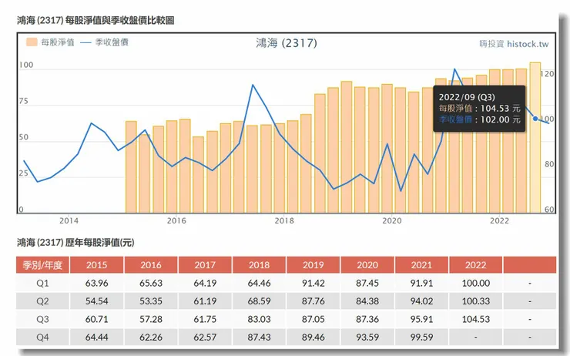Select the cell value 64.19
Image resolution: width=570 pixels, height=356 pixels.
pos(205,284)
